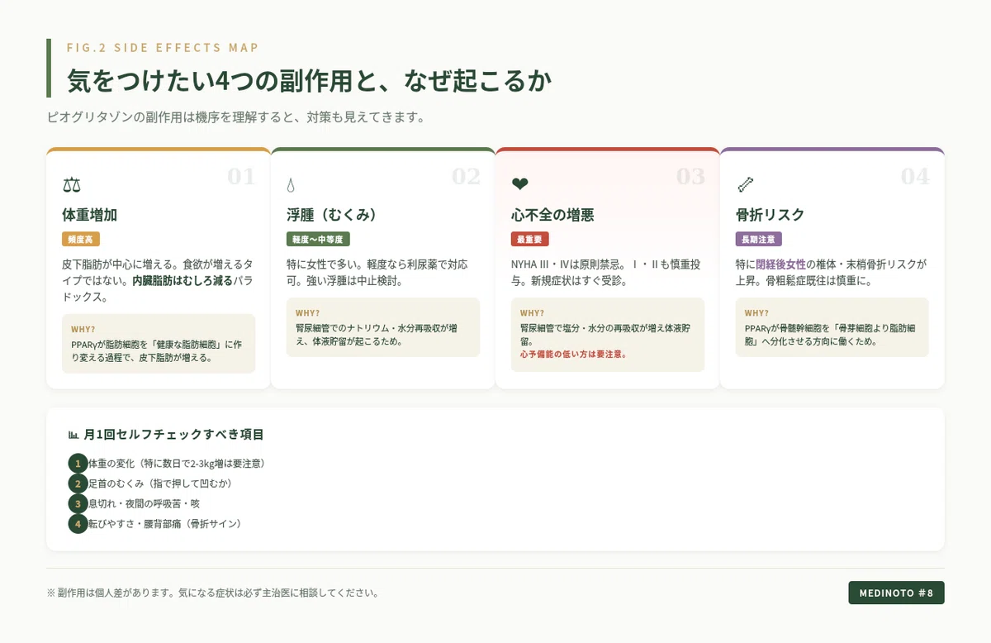This screenshot has height=643, width=991.
Task: Click the numbered circle 1 for 体重の変化
Action: tap(78, 464)
